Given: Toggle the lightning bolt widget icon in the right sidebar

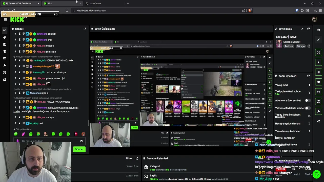Looking at the screenshot, I should [x=318, y=62].
